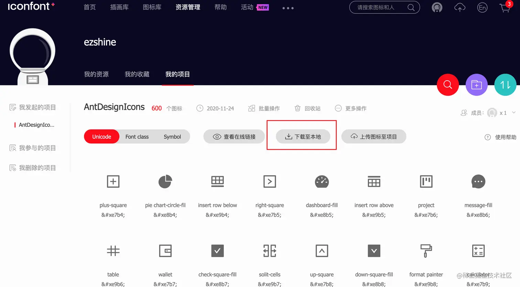Screen dimensions: 520x287
Task: Select the pie chart-circle-fil icon
Action: coord(165,181)
